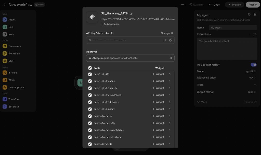Click the agent Name input field
The height and width of the screenshot is (155, 261).
(x=233, y=28)
